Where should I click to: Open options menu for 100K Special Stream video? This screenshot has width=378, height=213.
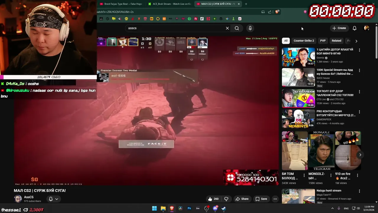click(x=359, y=70)
